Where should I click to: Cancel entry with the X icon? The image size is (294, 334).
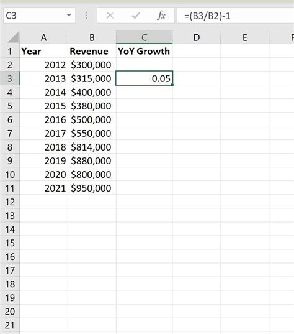pos(110,16)
